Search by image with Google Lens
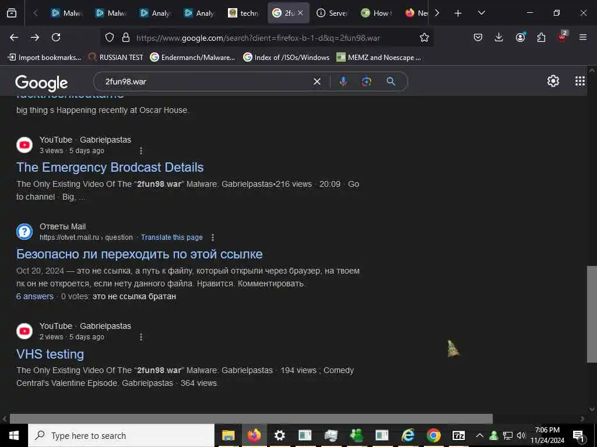The image size is (597, 447). [x=366, y=81]
